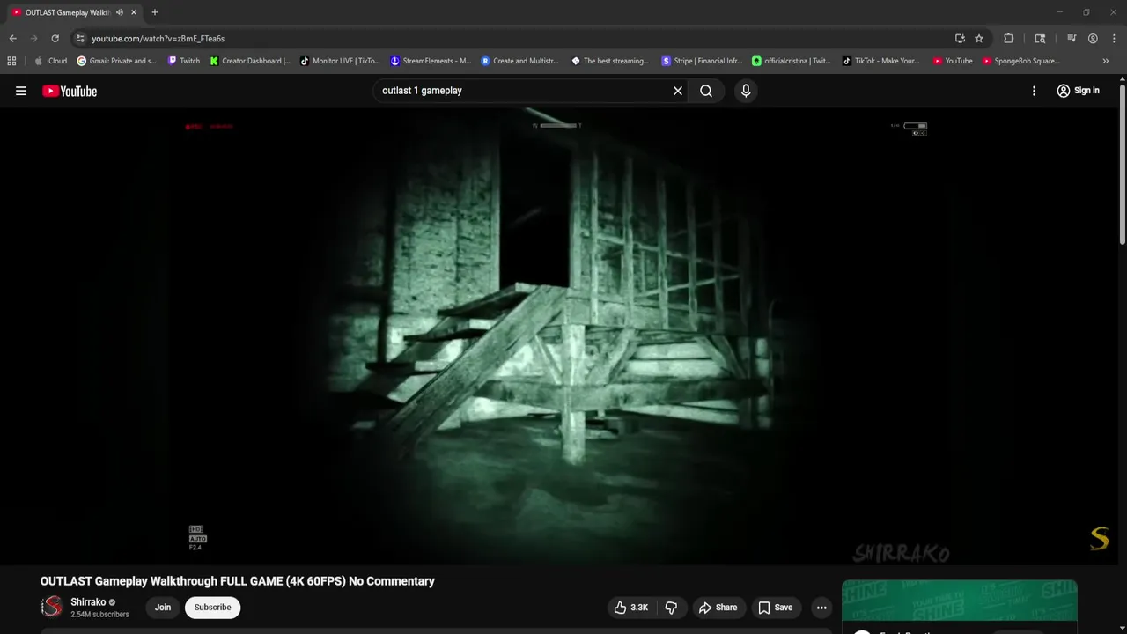Select the OUTLAST Gameplay Walkthrough tab

pyautogui.click(x=67, y=12)
